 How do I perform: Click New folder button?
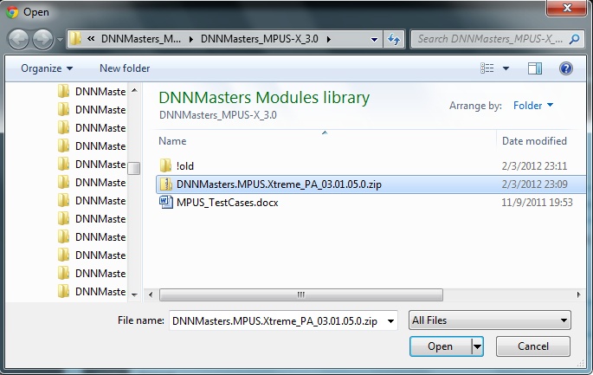(125, 68)
